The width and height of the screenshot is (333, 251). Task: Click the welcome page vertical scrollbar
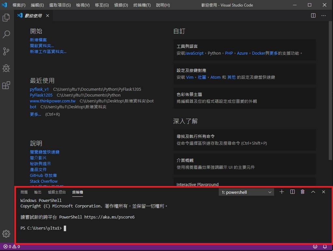click(330, 90)
